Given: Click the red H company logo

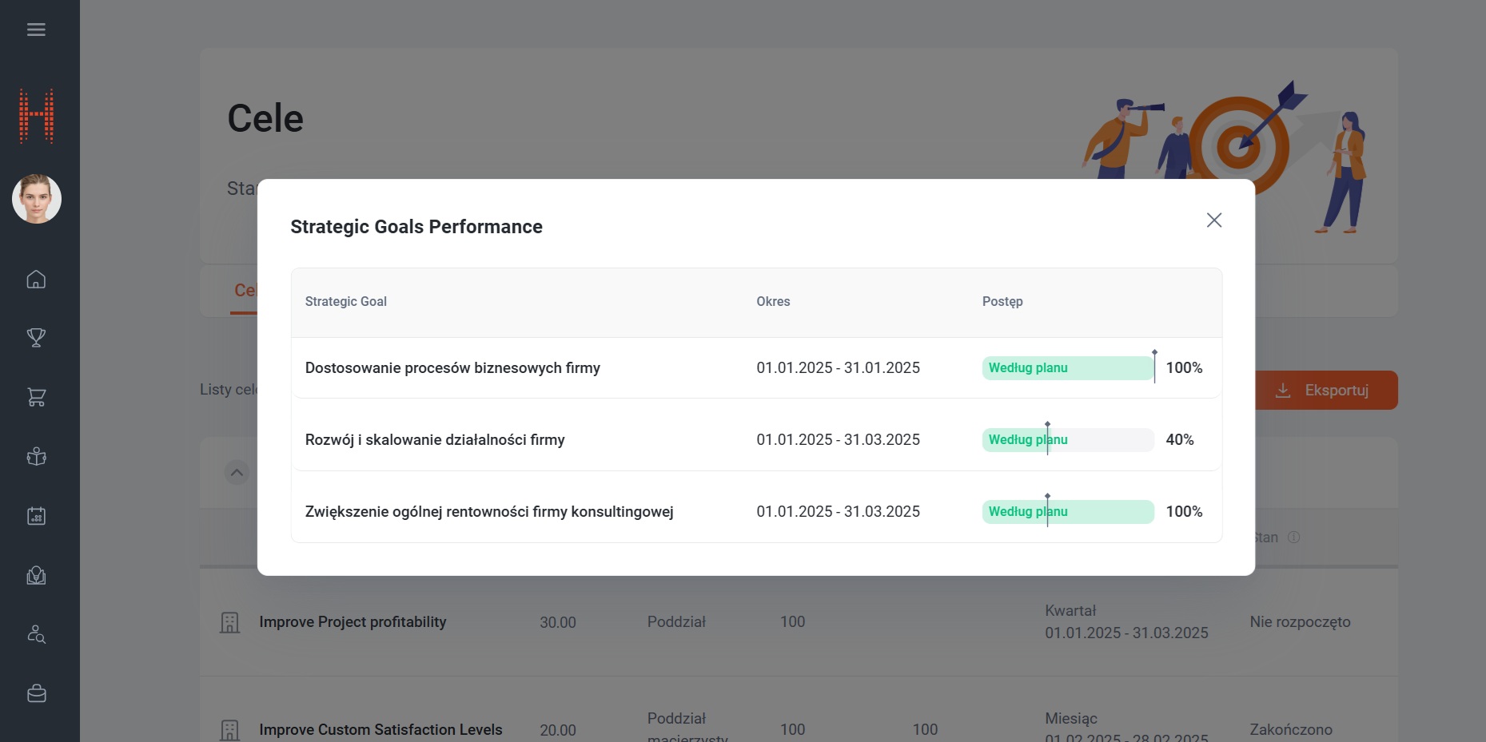Looking at the screenshot, I should coord(37,117).
